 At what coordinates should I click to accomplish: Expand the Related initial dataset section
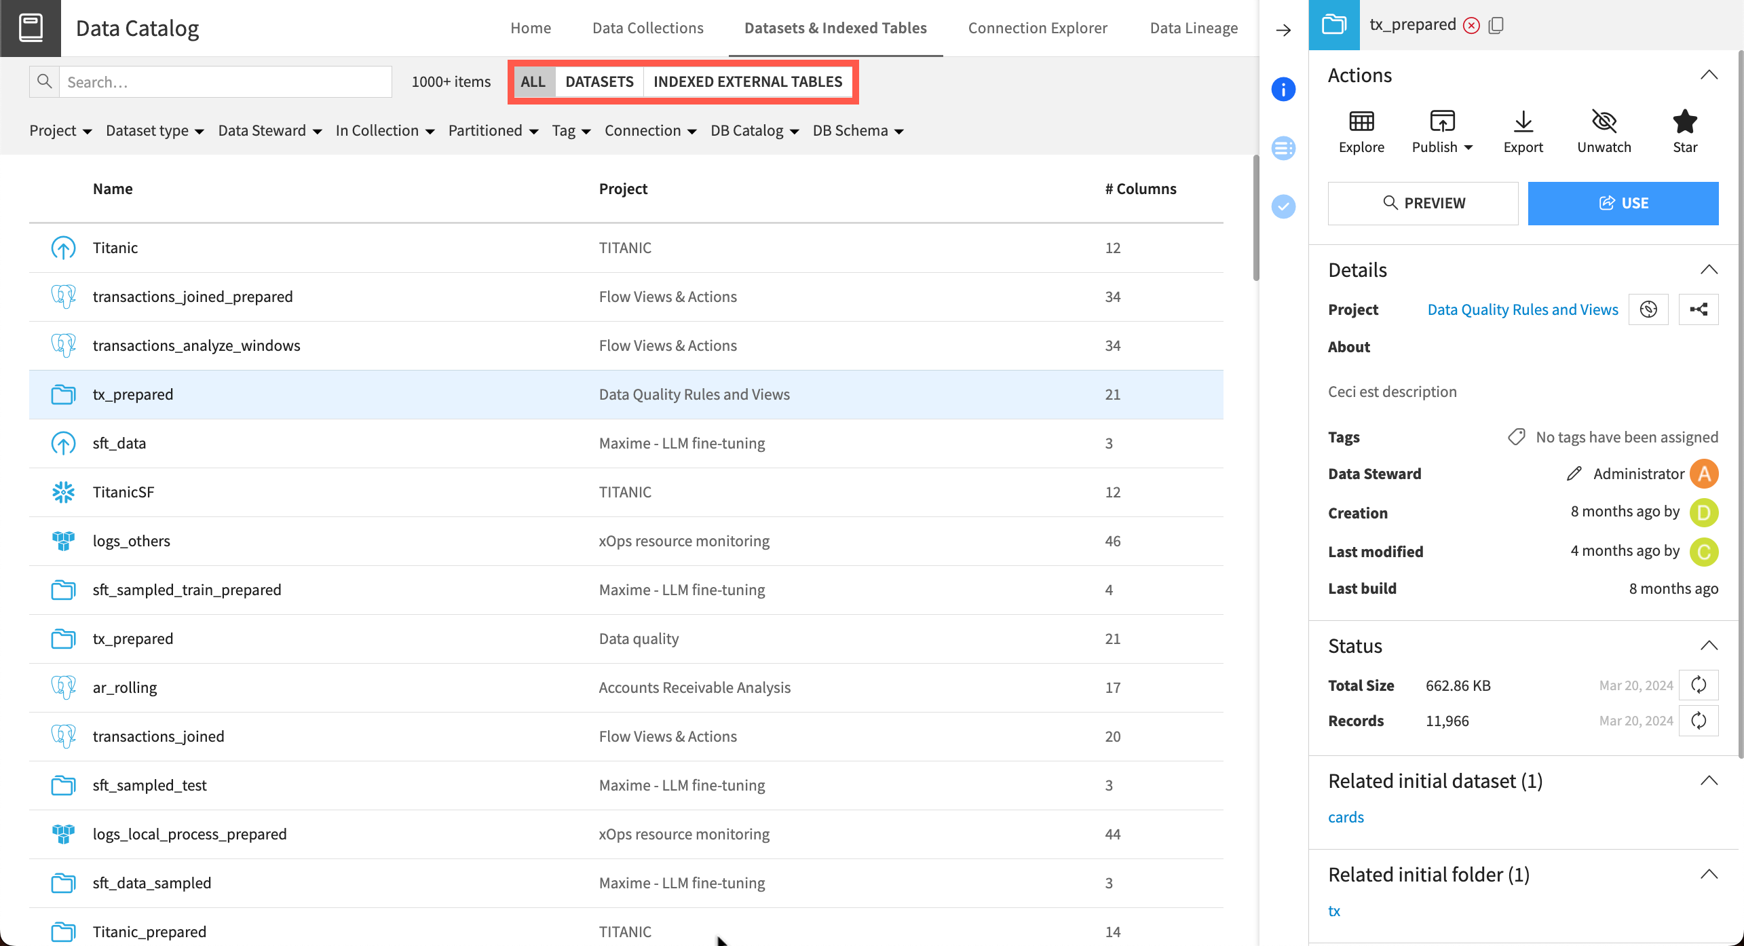click(1710, 780)
